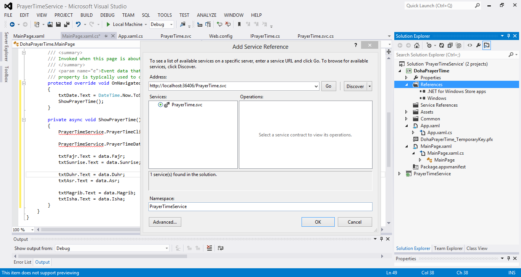Open the Address URL dropdown
This screenshot has width=521, height=277.
click(x=316, y=86)
